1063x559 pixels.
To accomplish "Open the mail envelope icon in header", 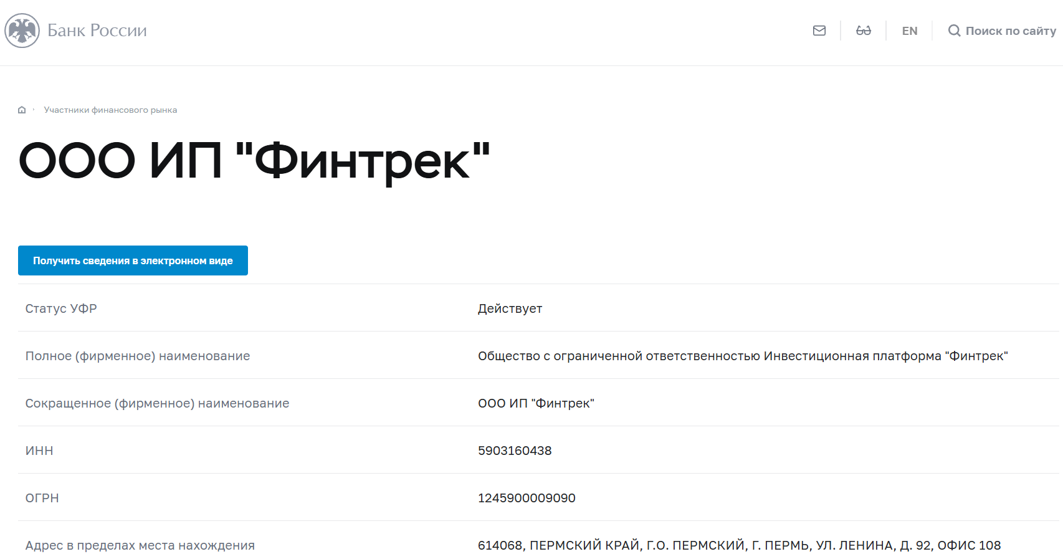I will pos(819,31).
